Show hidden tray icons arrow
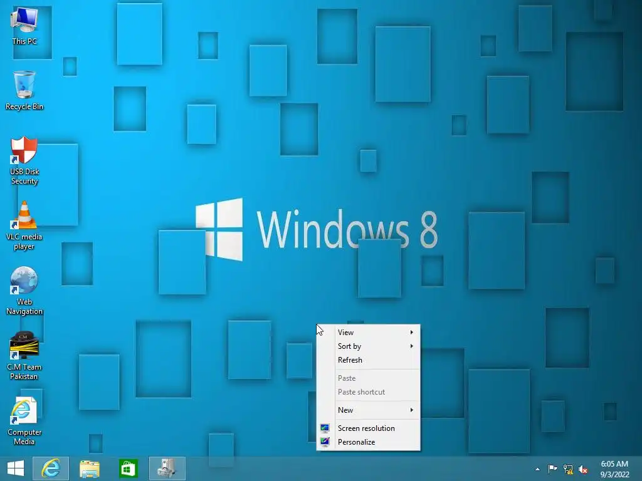Screen dimensions: 642x481 point(537,469)
